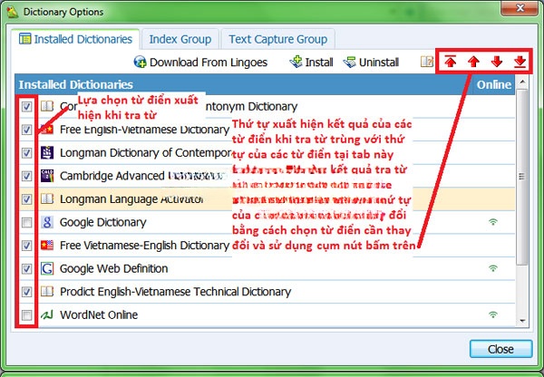Click the Uninstall dictionary icon

point(349,63)
